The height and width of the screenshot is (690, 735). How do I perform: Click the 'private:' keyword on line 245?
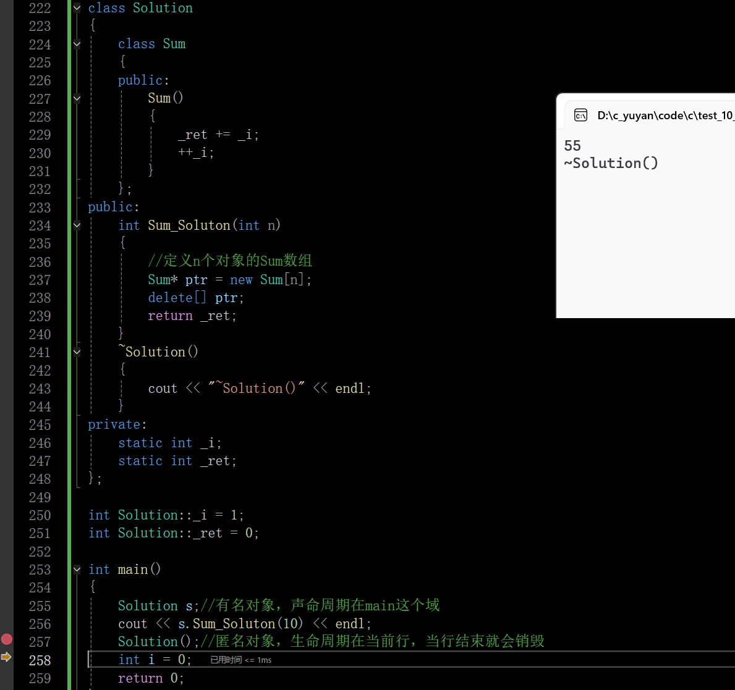(117, 424)
